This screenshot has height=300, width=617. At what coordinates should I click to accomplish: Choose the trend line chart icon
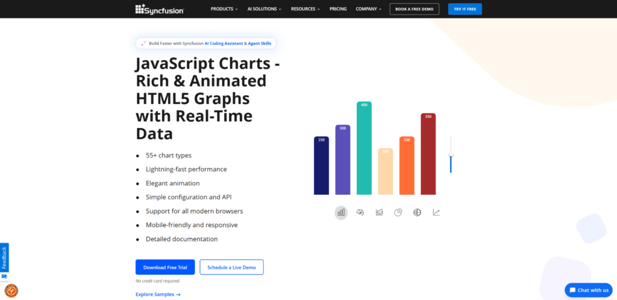point(436,212)
